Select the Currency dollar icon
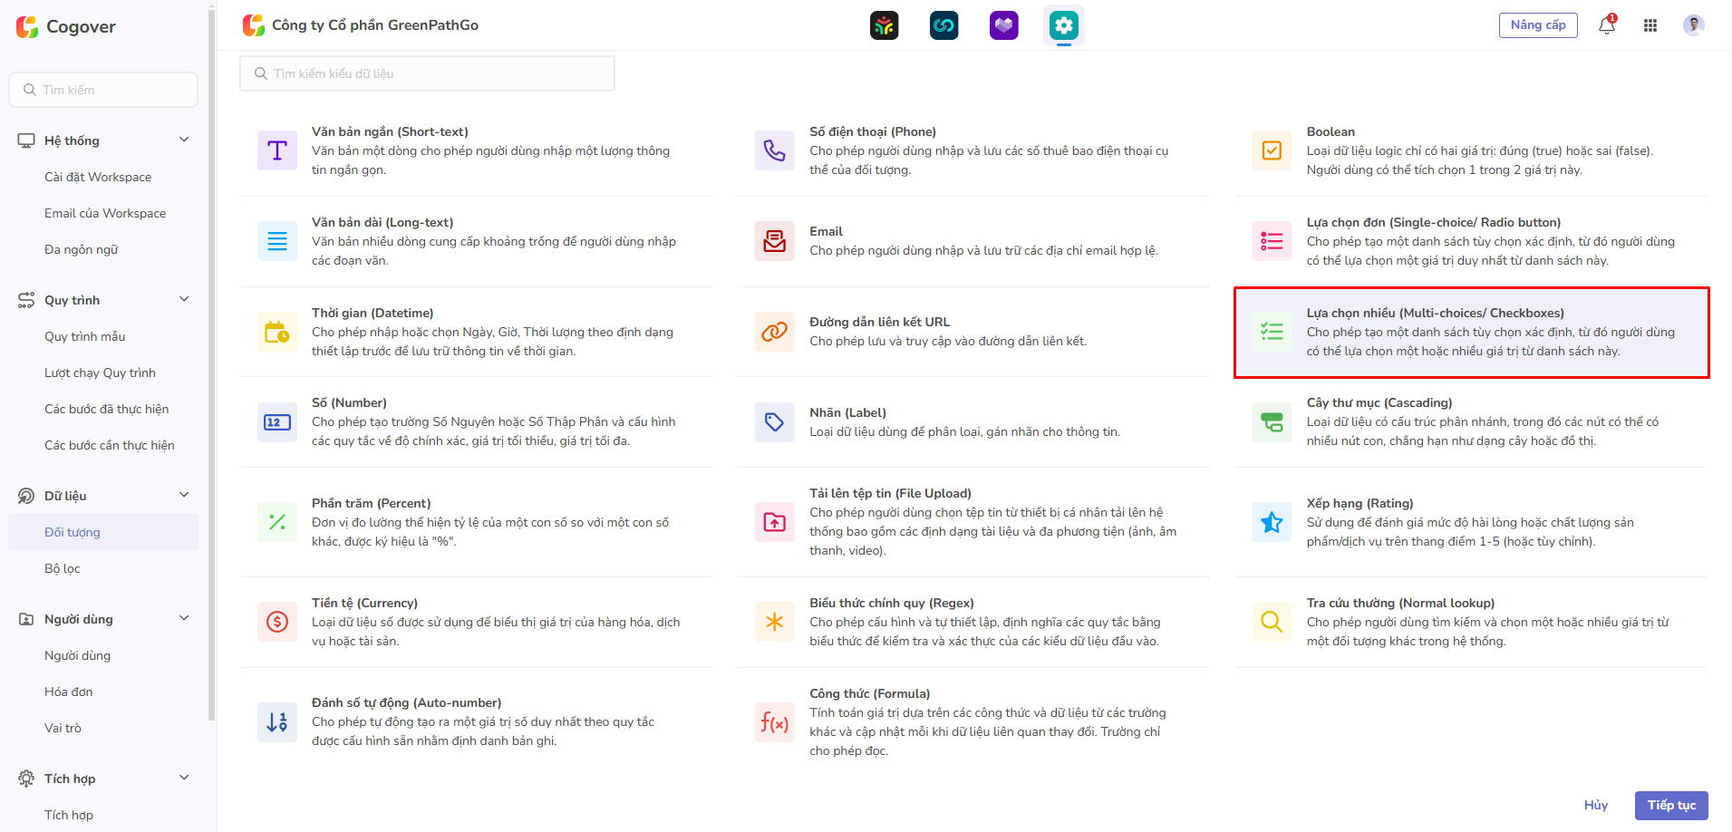The image size is (1732, 832). tap(277, 622)
